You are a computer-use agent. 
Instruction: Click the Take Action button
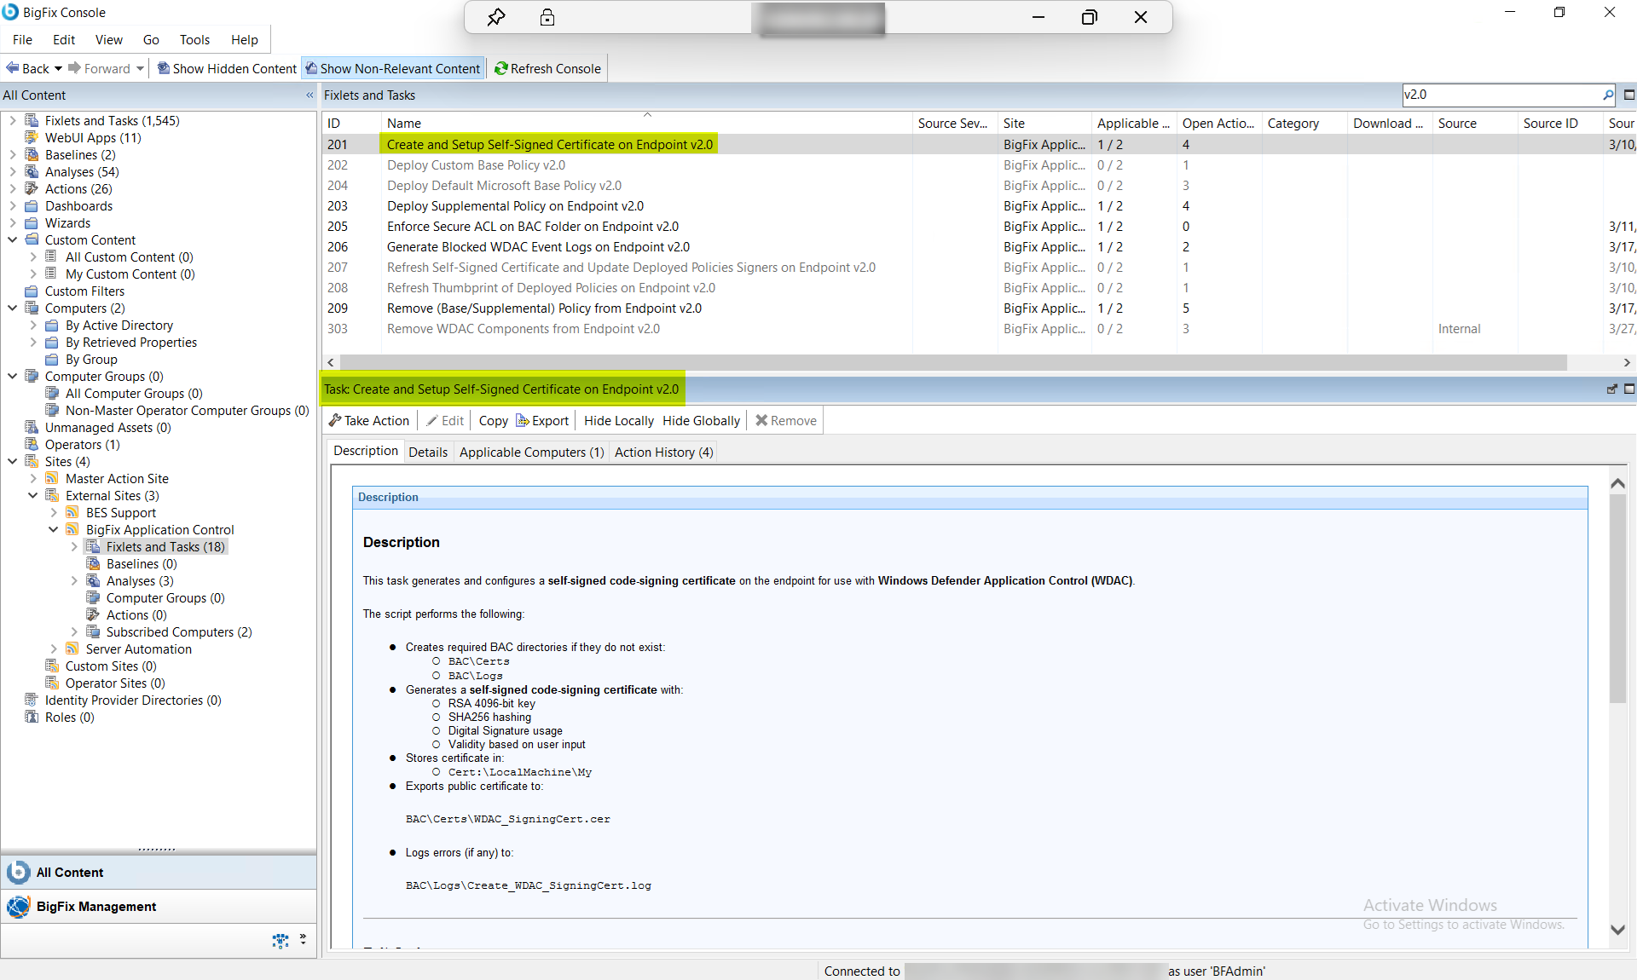coord(368,420)
